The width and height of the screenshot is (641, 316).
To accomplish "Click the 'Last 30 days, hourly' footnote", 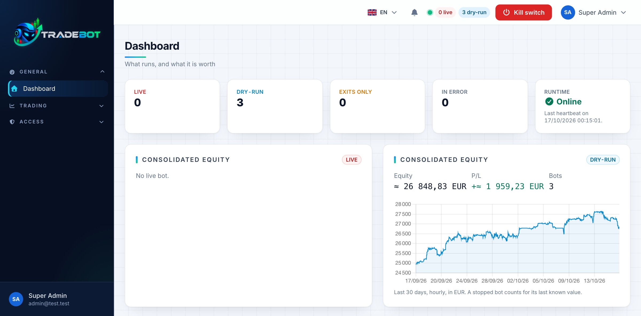I will [x=488, y=292].
